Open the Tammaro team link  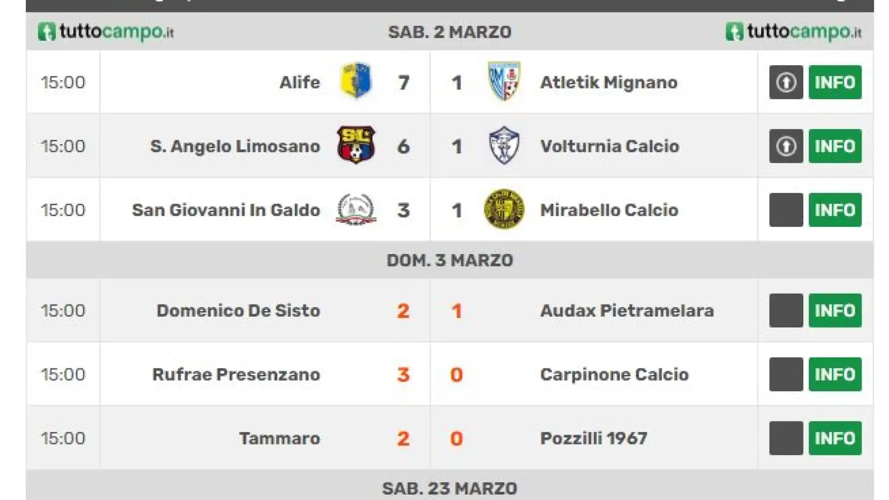point(280,438)
